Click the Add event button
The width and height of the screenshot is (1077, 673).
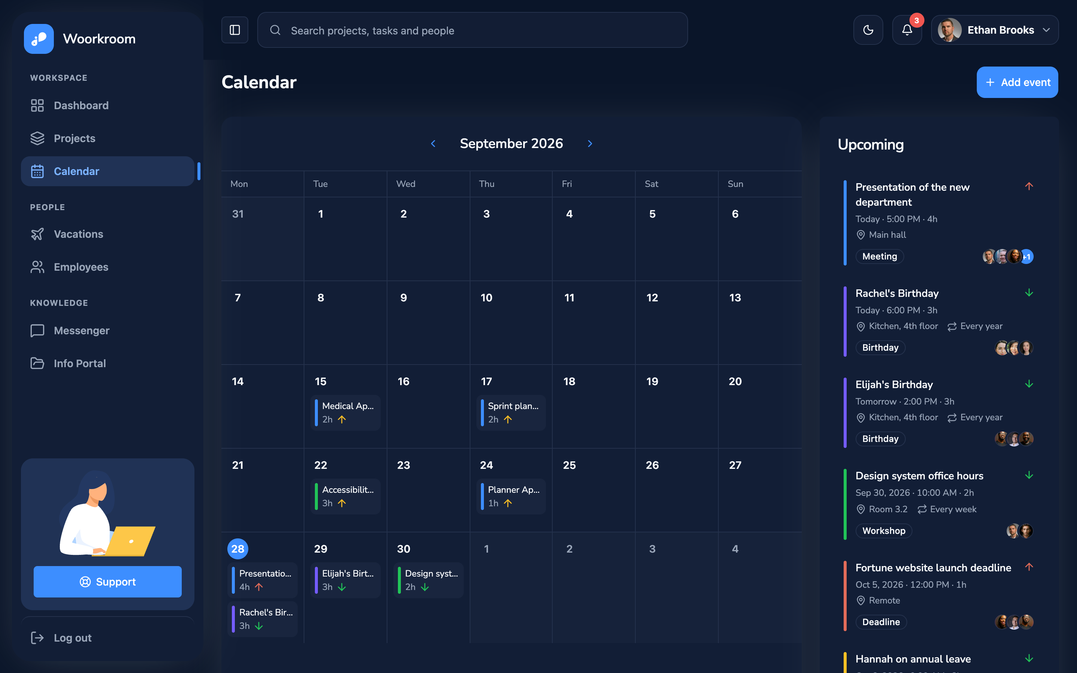click(1017, 82)
